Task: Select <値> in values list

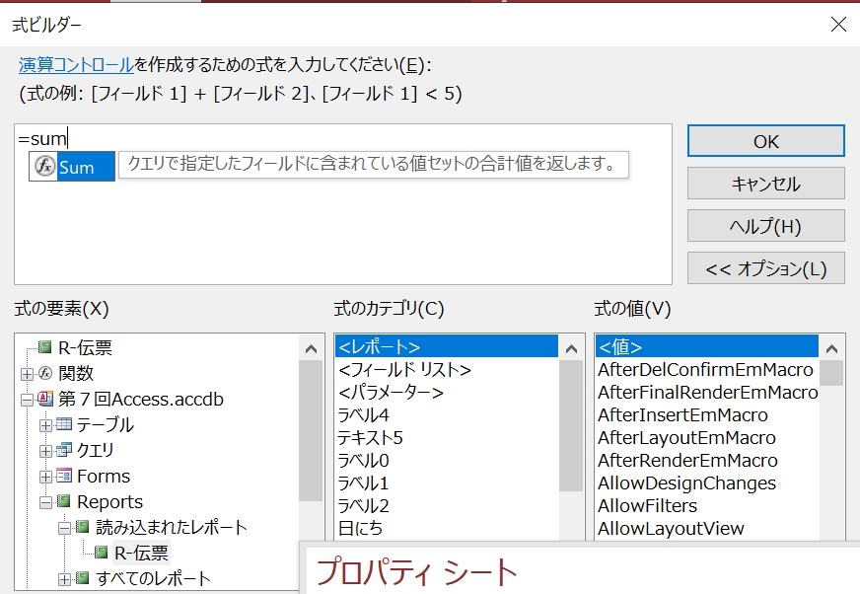Action: (707, 346)
